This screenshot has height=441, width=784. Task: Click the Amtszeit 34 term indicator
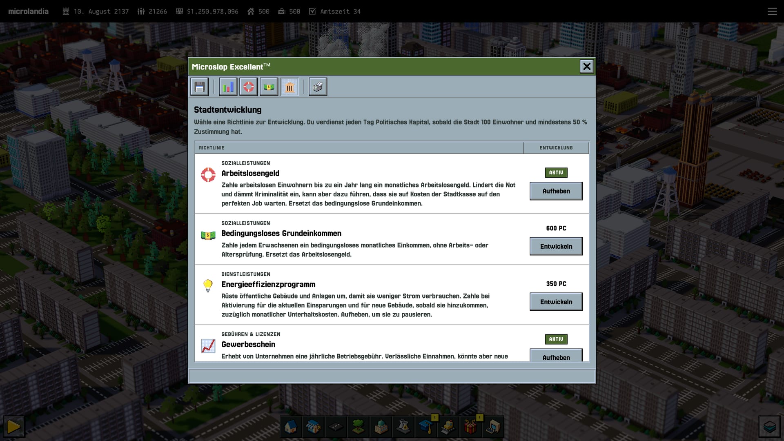334,11
